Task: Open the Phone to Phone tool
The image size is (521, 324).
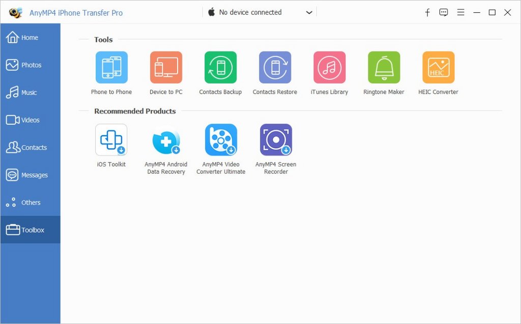Action: 111,67
